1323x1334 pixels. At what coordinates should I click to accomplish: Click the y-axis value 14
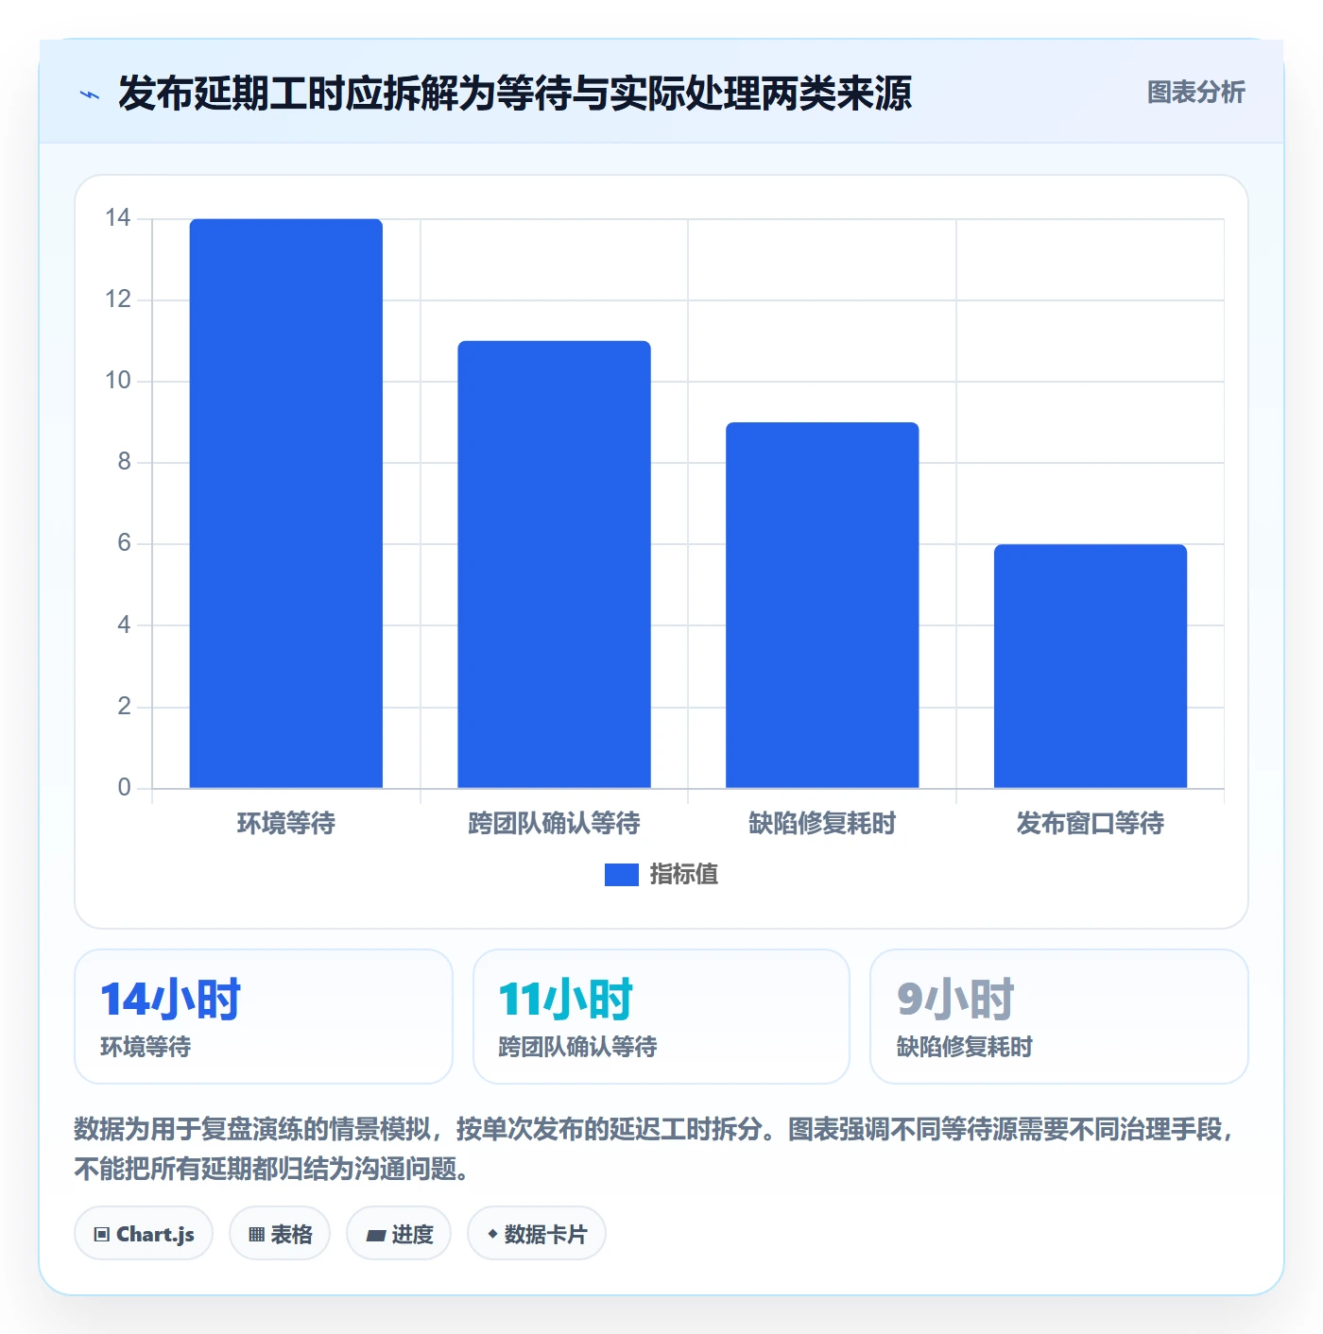tap(118, 218)
